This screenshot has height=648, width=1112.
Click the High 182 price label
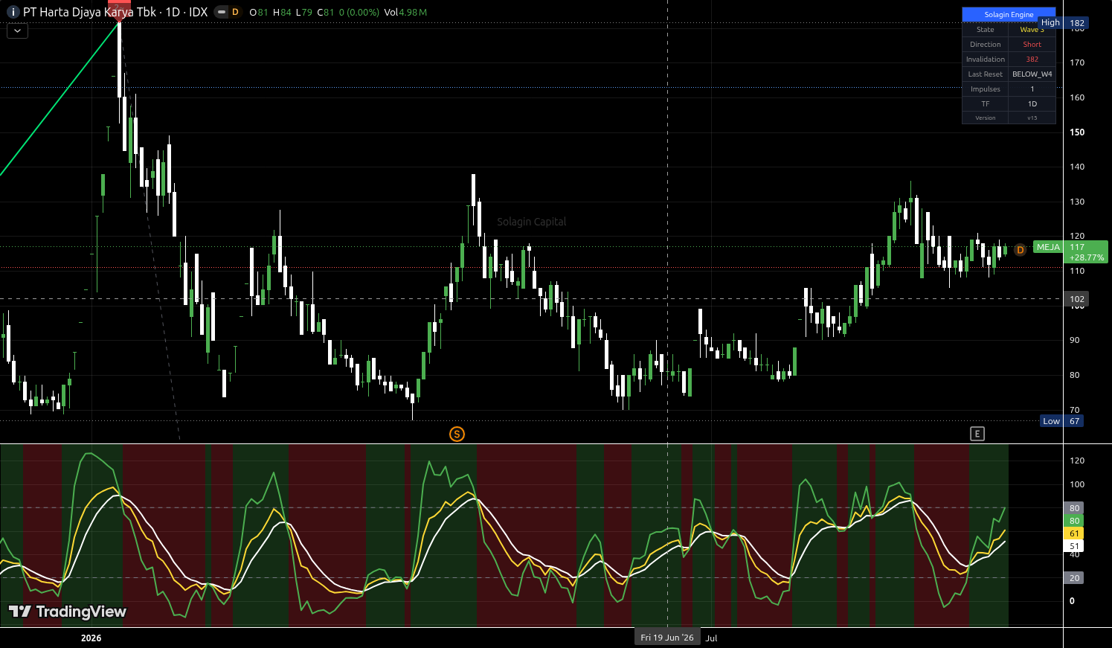pos(1062,23)
